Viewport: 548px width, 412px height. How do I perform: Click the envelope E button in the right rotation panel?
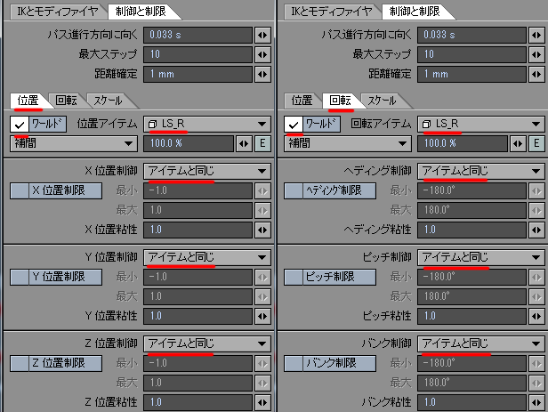(536, 143)
